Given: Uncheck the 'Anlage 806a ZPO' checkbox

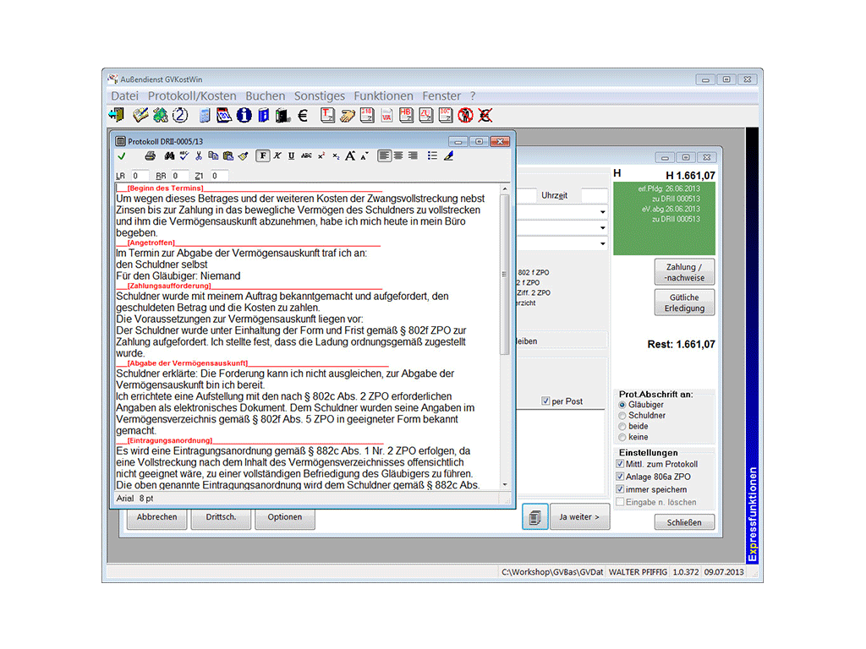Looking at the screenshot, I should coord(621,477).
